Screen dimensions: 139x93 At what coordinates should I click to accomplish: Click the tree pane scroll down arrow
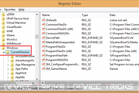pyautogui.click(x=37, y=79)
